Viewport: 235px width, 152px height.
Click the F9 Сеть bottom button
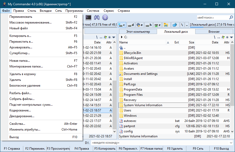198,149
